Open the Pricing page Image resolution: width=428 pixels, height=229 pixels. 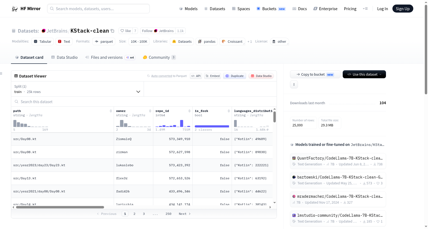(350, 9)
